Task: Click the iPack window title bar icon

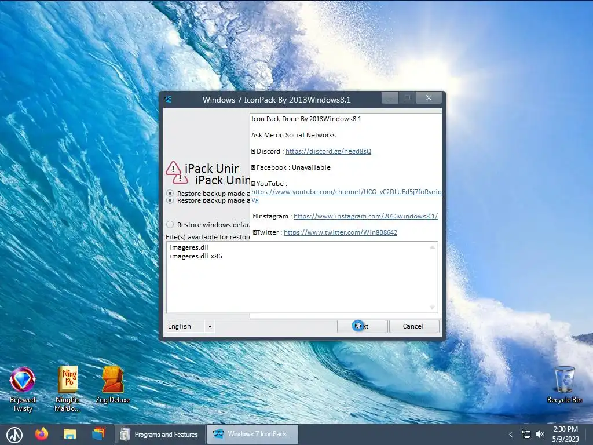Action: pyautogui.click(x=169, y=100)
